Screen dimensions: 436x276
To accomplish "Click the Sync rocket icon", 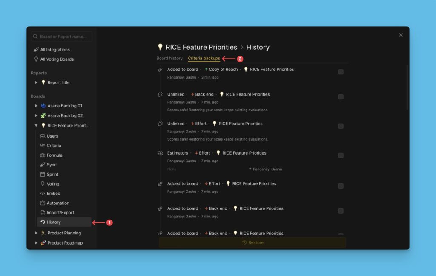I will 43,165.
